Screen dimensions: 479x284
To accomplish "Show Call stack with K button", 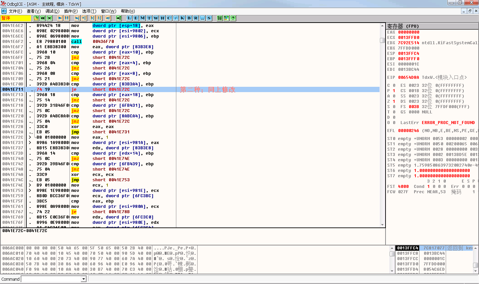I will coord(183,18).
